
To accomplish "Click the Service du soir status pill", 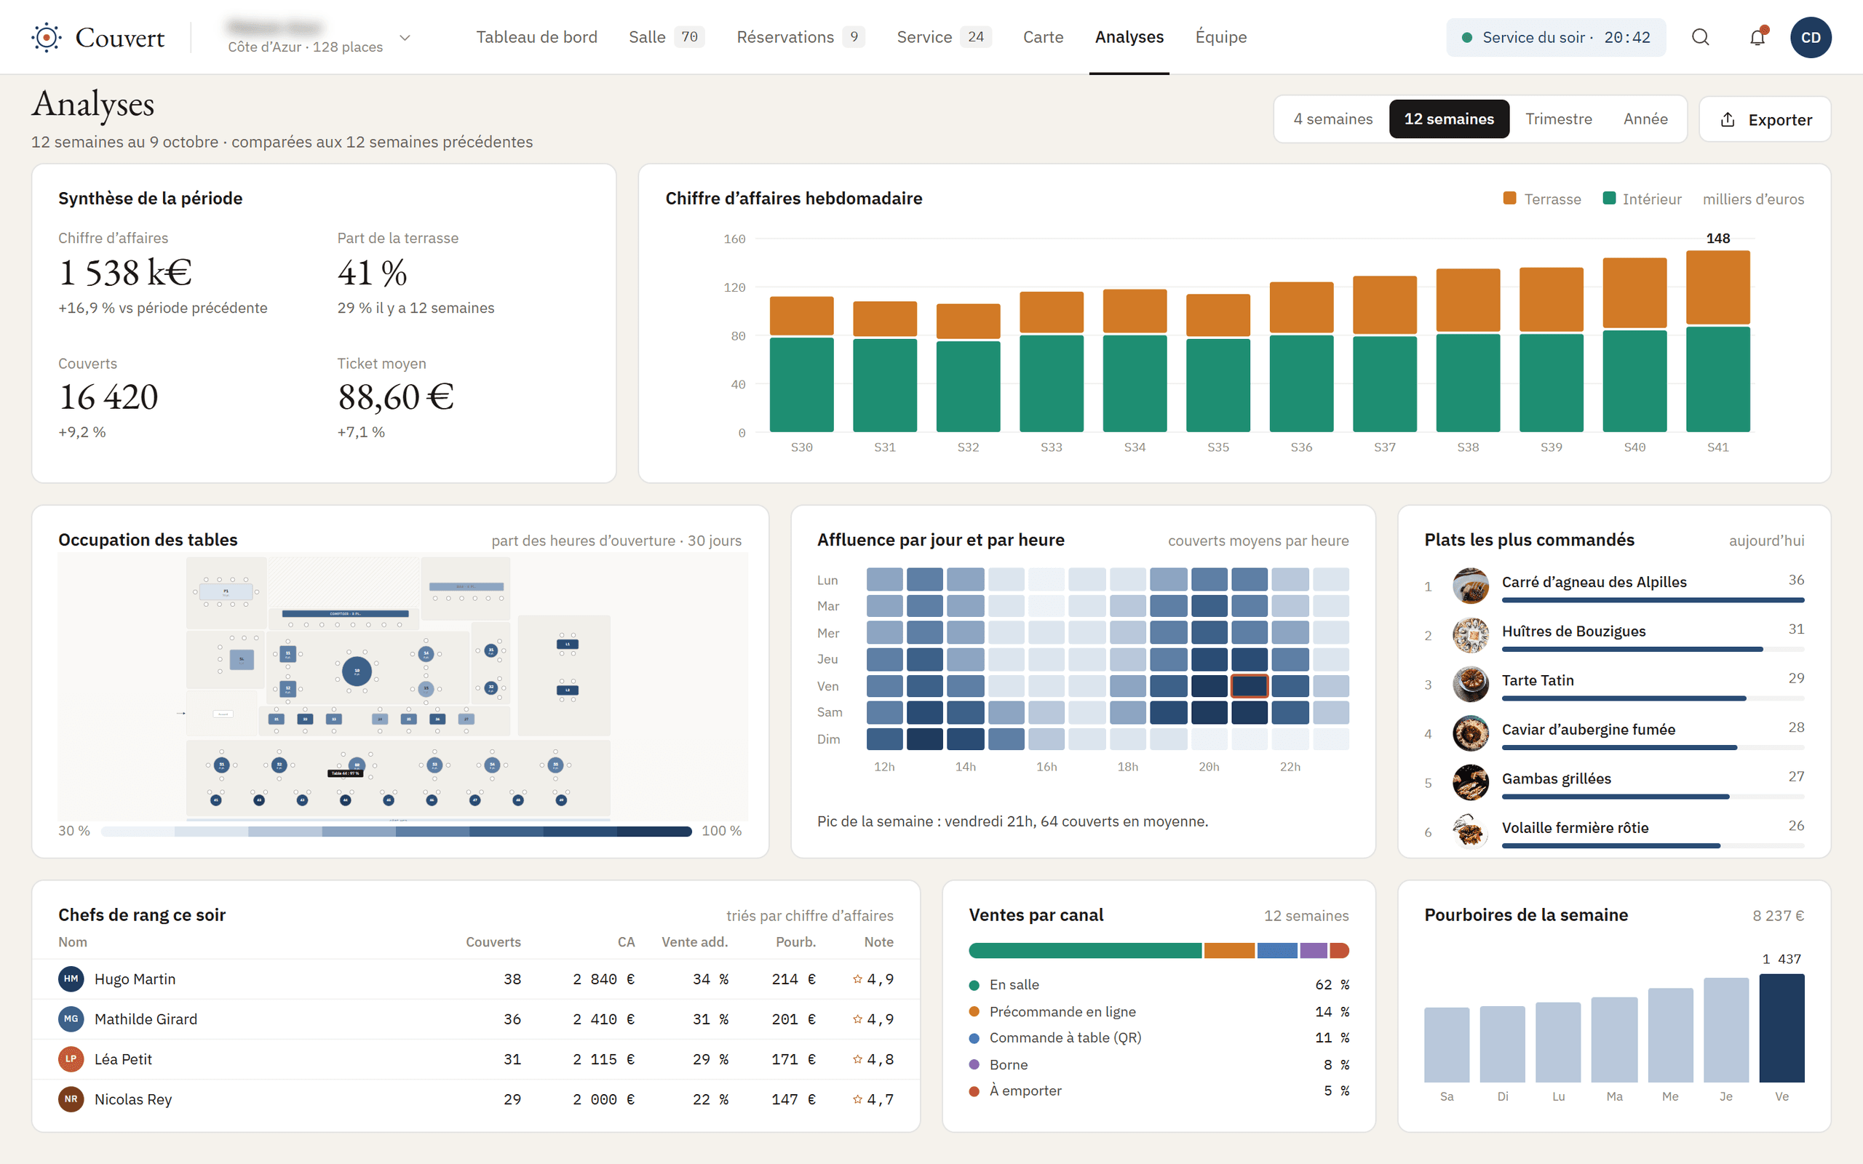I will click(1556, 37).
